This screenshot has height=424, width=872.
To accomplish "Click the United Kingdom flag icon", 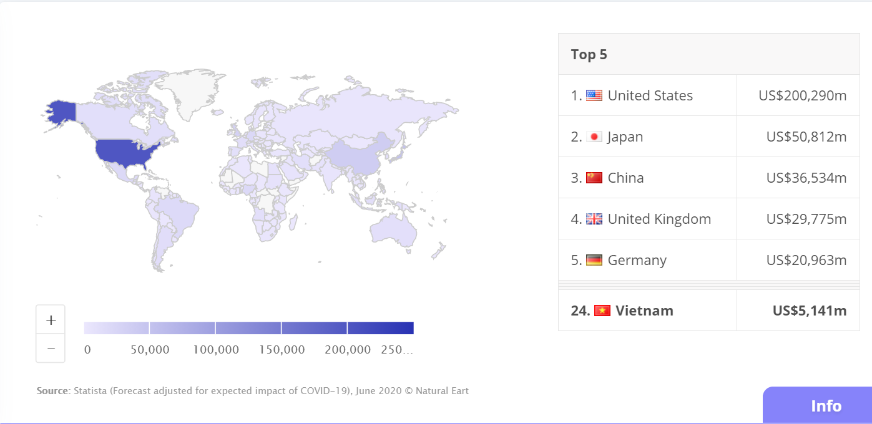I will click(x=594, y=219).
